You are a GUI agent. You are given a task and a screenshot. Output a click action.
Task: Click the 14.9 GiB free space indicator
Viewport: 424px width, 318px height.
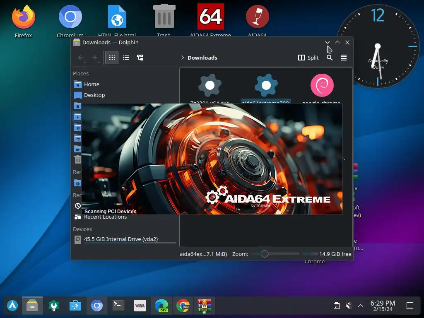[335, 254]
